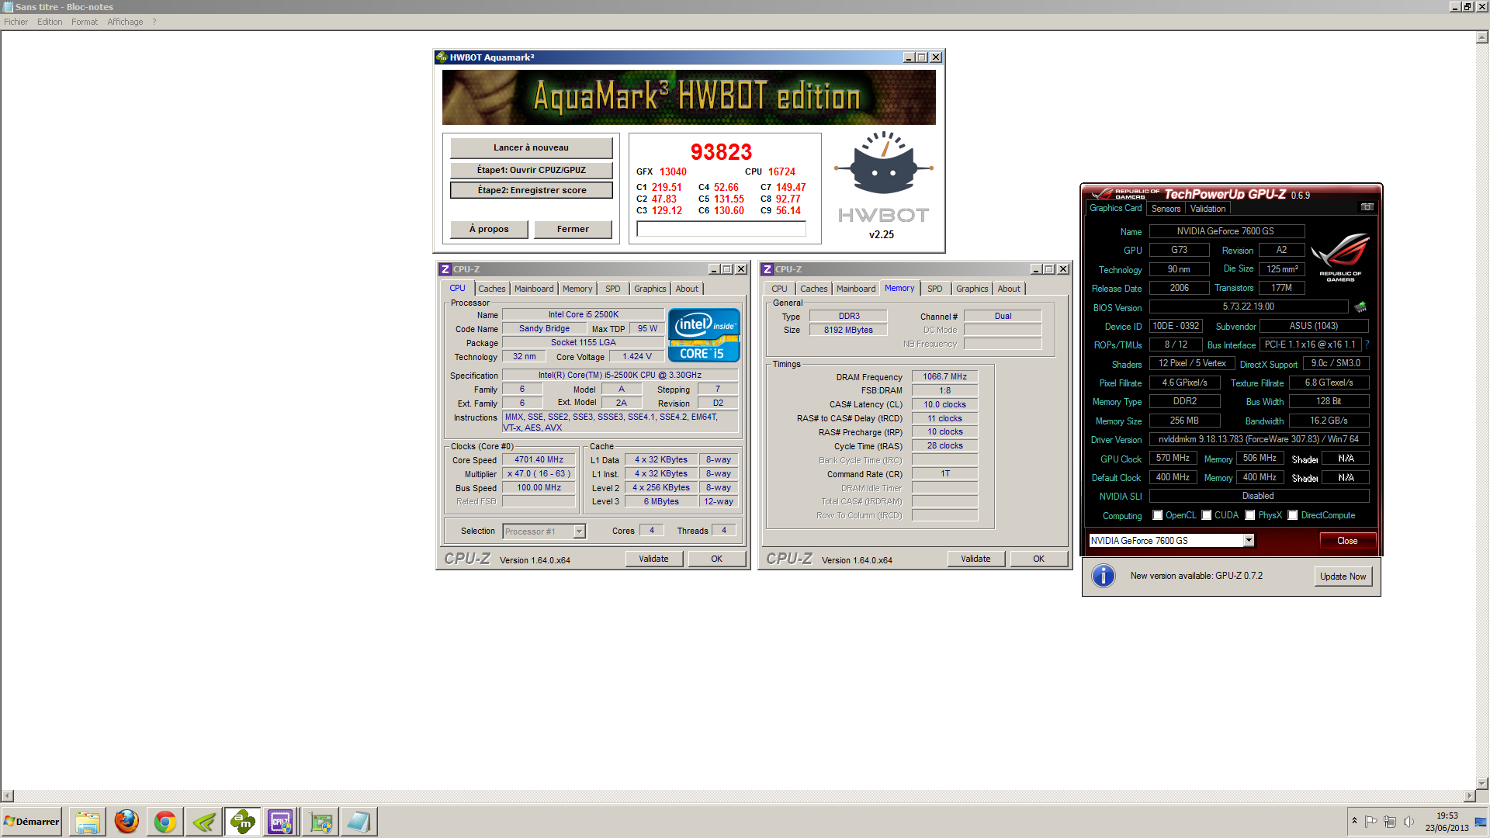Switch to the Aquamark taskbar icon
The width and height of the screenshot is (1490, 838).
click(243, 822)
